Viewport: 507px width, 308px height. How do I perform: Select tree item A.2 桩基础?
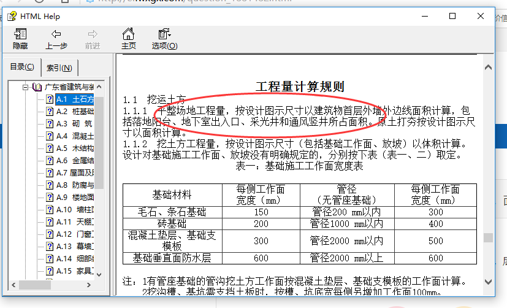pyautogui.click(x=75, y=111)
